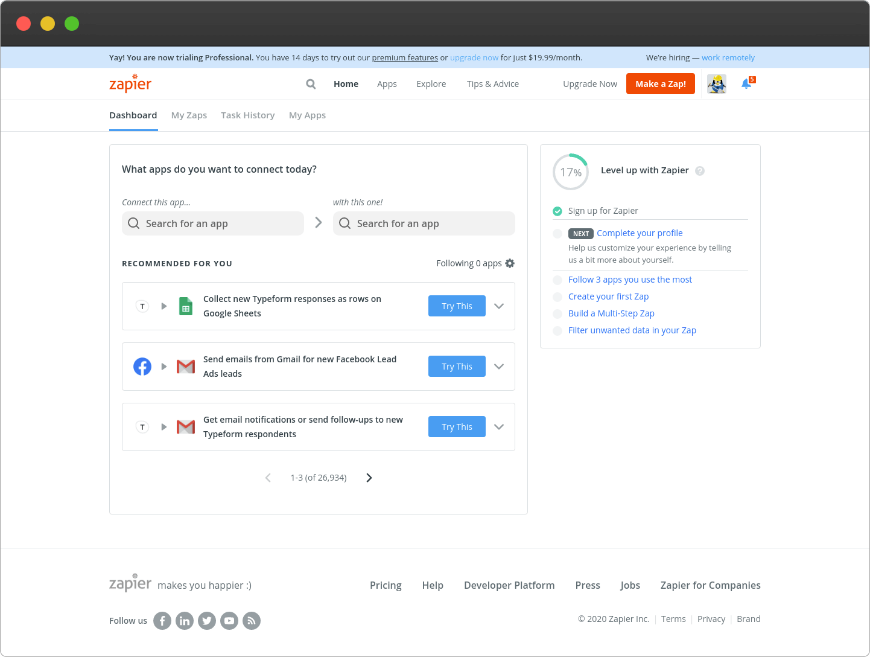This screenshot has width=870, height=657.
Task: Open Zapier's YouTube channel from footer
Action: 229,621
